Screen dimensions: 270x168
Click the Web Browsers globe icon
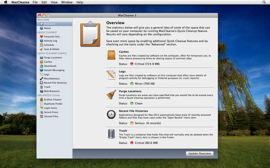42,91
